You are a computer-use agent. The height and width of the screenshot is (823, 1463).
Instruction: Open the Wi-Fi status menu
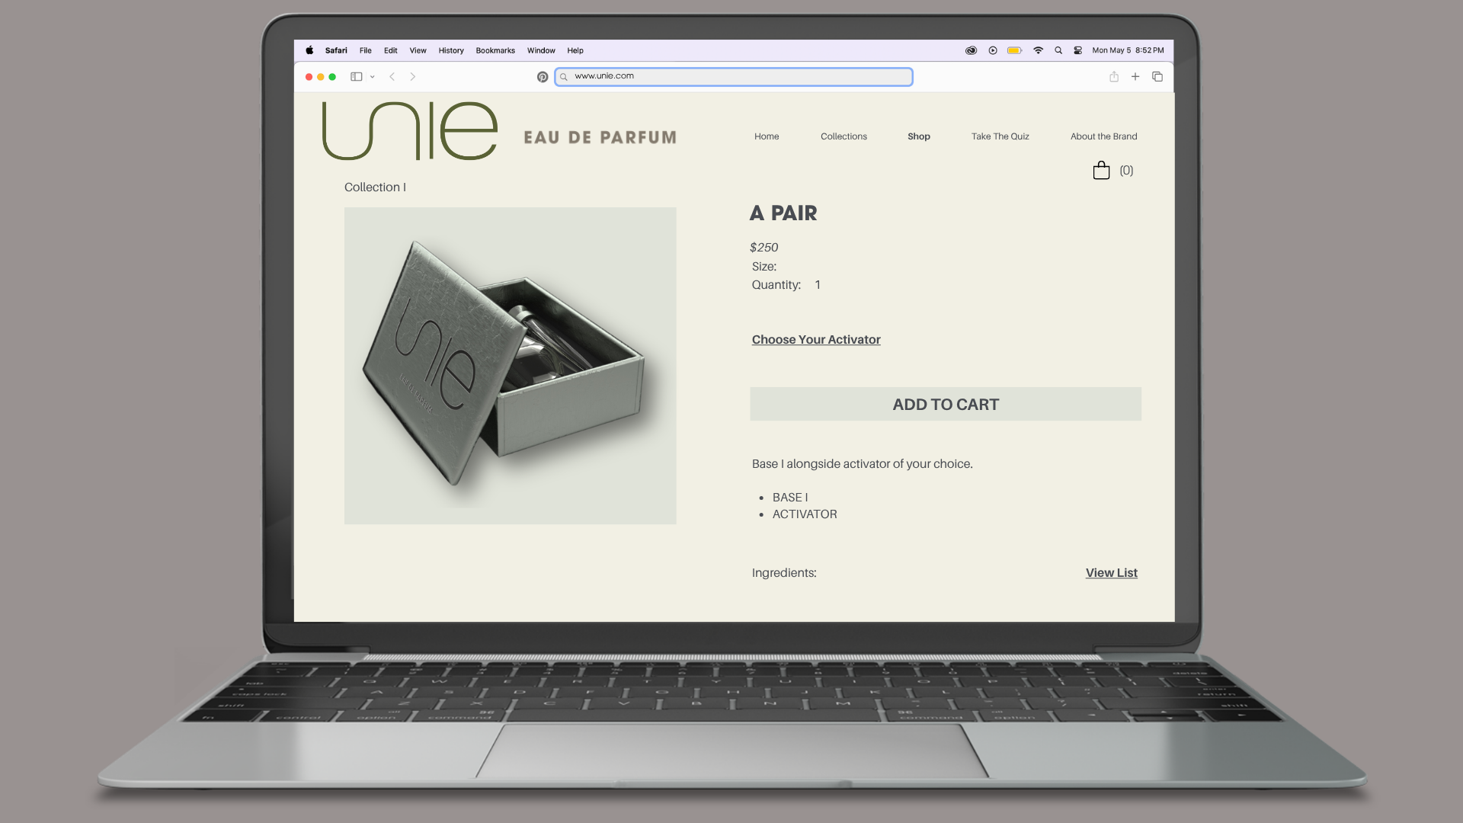1038,50
